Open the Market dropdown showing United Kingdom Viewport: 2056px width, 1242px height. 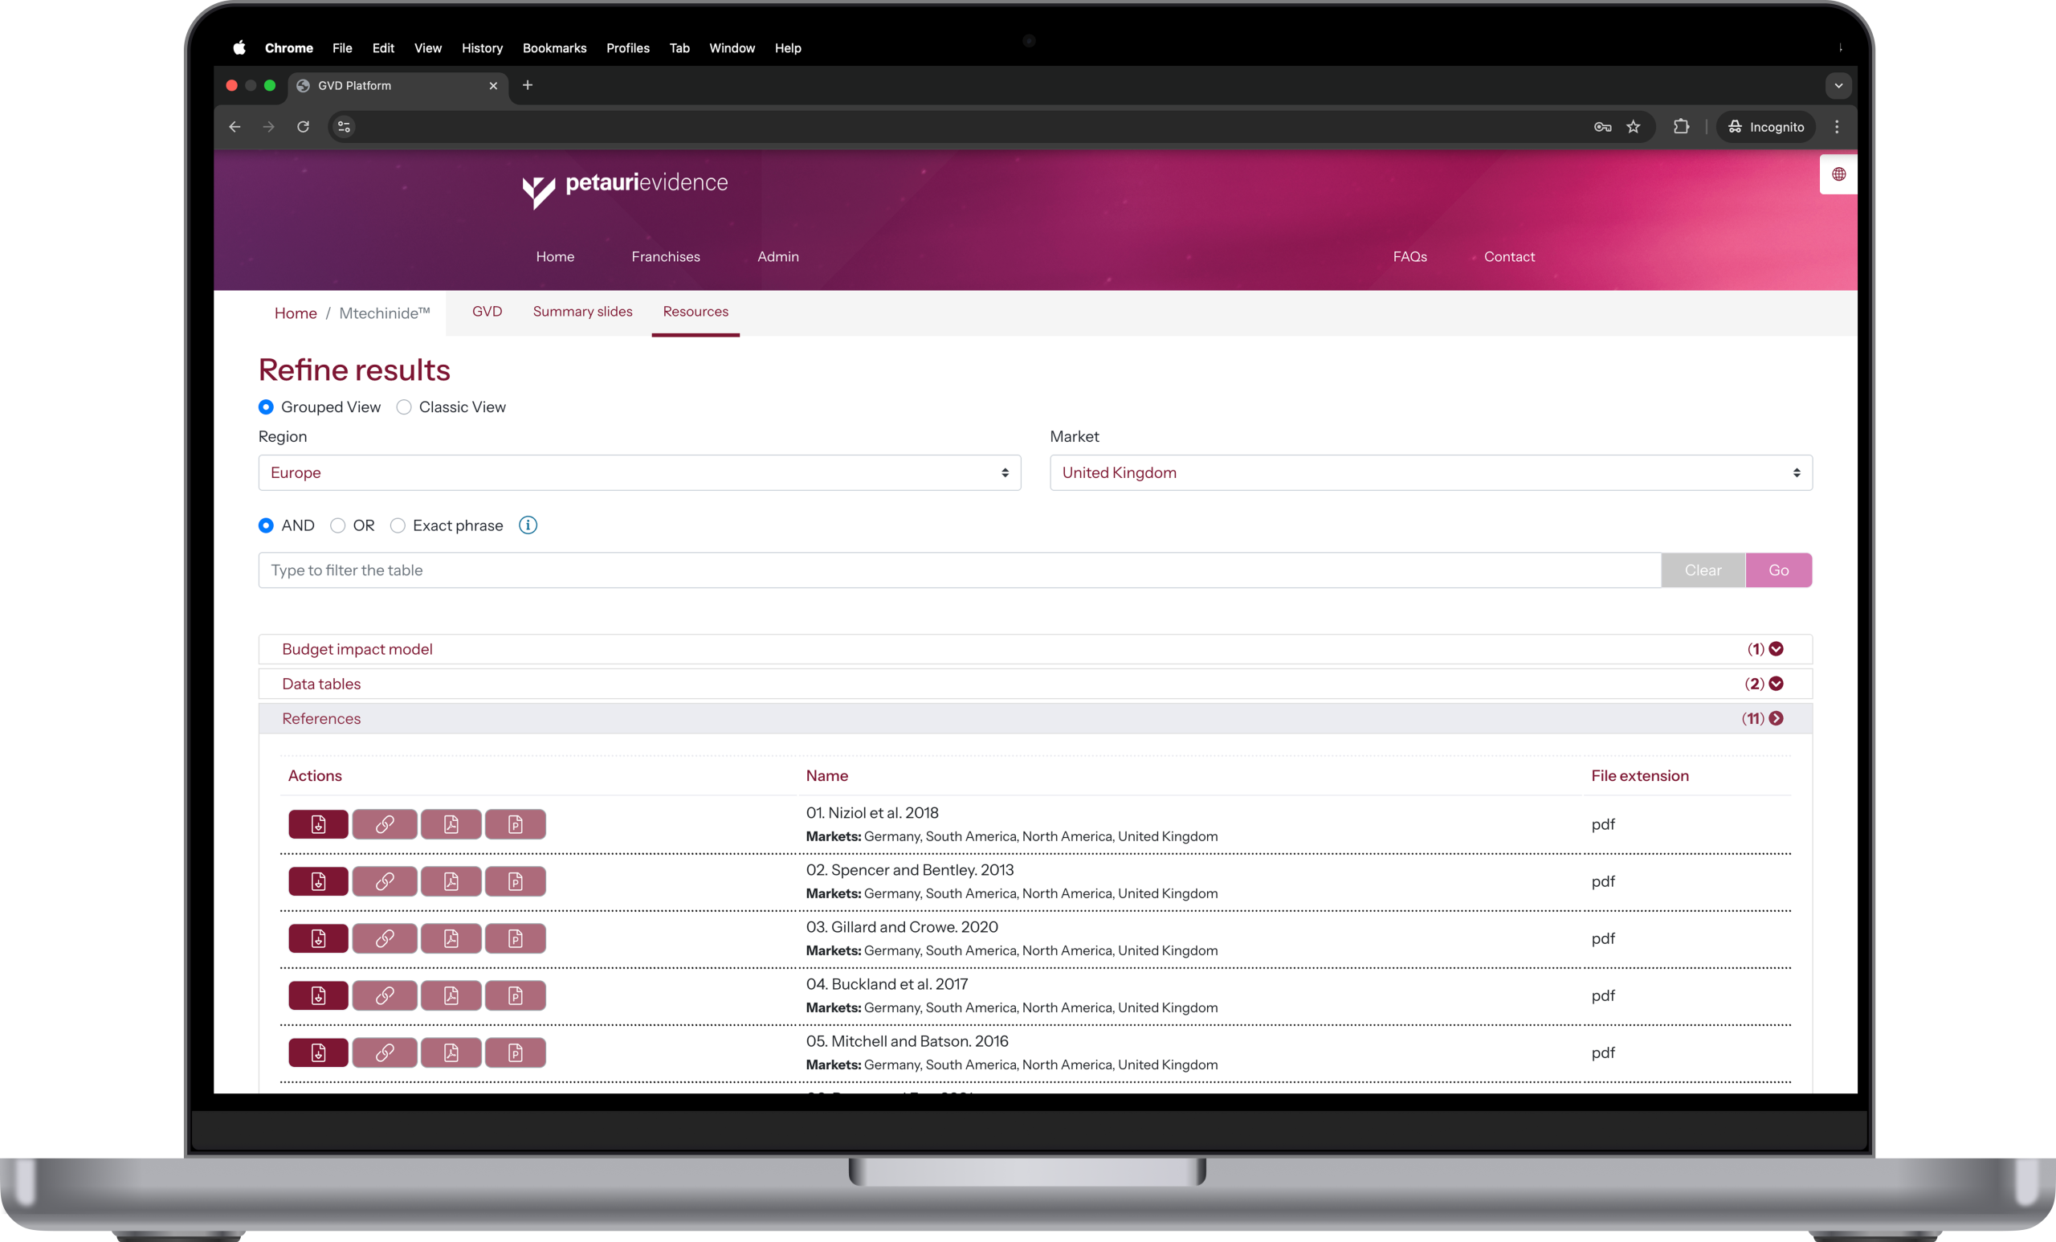click(1430, 472)
